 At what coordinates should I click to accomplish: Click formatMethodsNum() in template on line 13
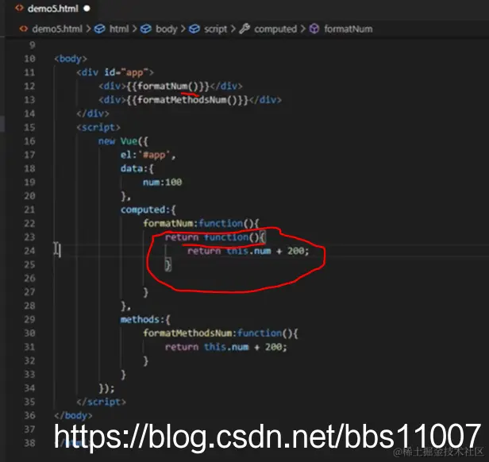coord(187,100)
